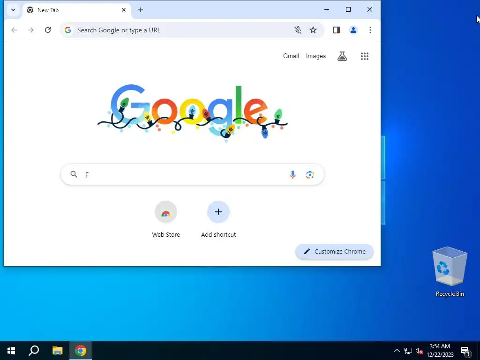Open the clock showing 3:54 AM
This screenshot has height=360, width=480.
click(440, 351)
